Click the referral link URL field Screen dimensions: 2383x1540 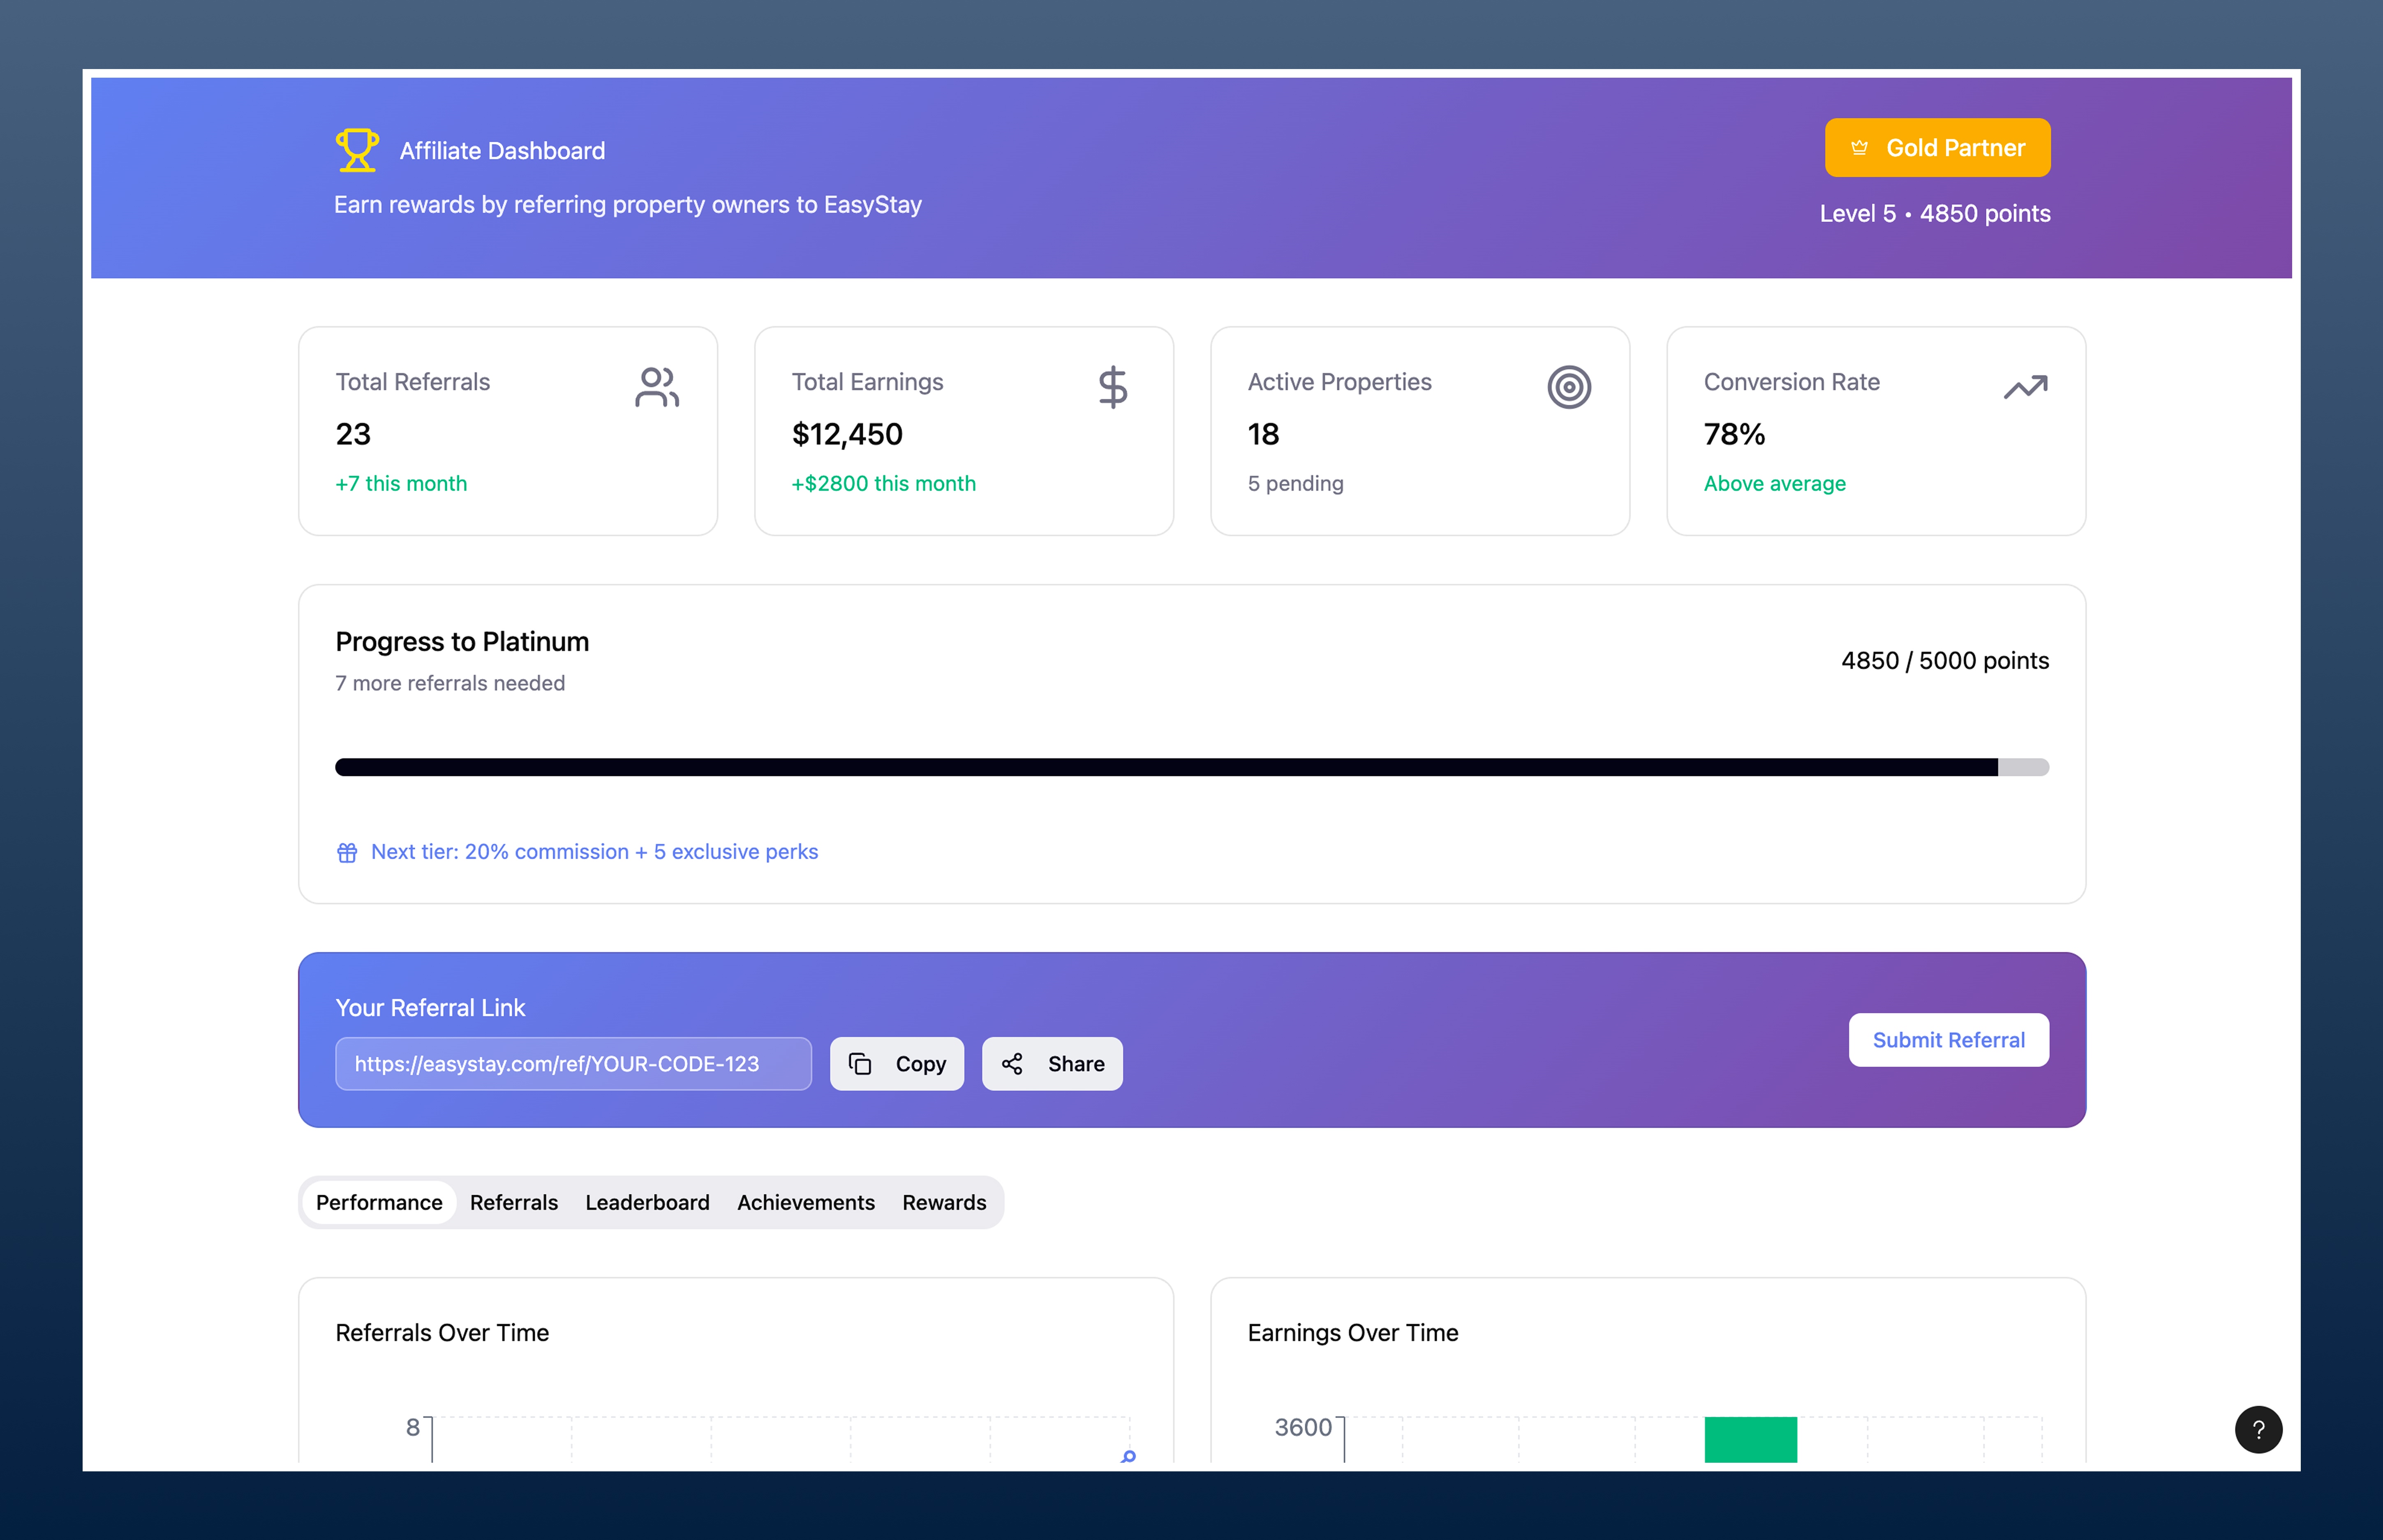pyautogui.click(x=573, y=1064)
